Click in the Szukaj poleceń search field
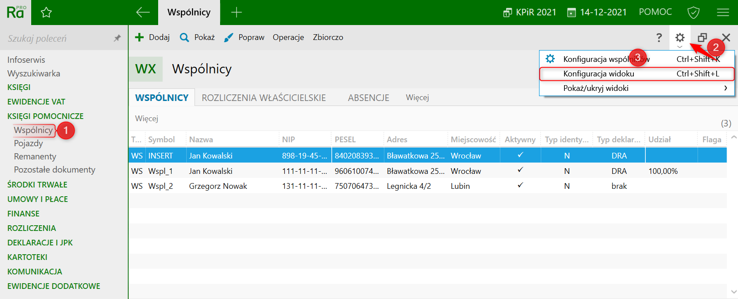Screen dimensions: 738x299 (x=57, y=39)
